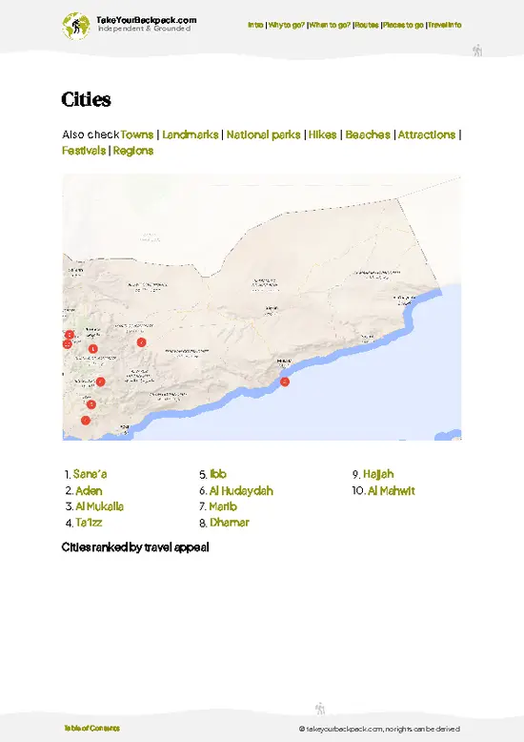Open the Why to go? section
The width and height of the screenshot is (524, 742).
coord(286,25)
